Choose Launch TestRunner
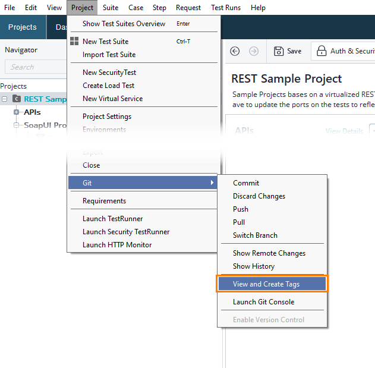The width and height of the screenshot is (375, 368). (143, 218)
